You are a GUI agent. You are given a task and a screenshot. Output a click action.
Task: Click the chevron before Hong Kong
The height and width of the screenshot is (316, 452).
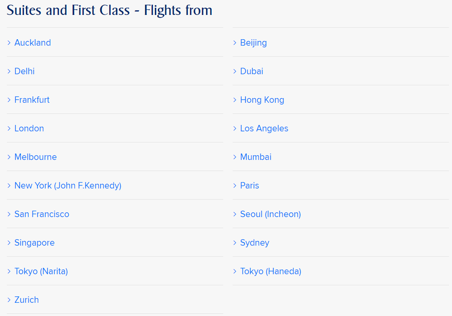point(235,100)
